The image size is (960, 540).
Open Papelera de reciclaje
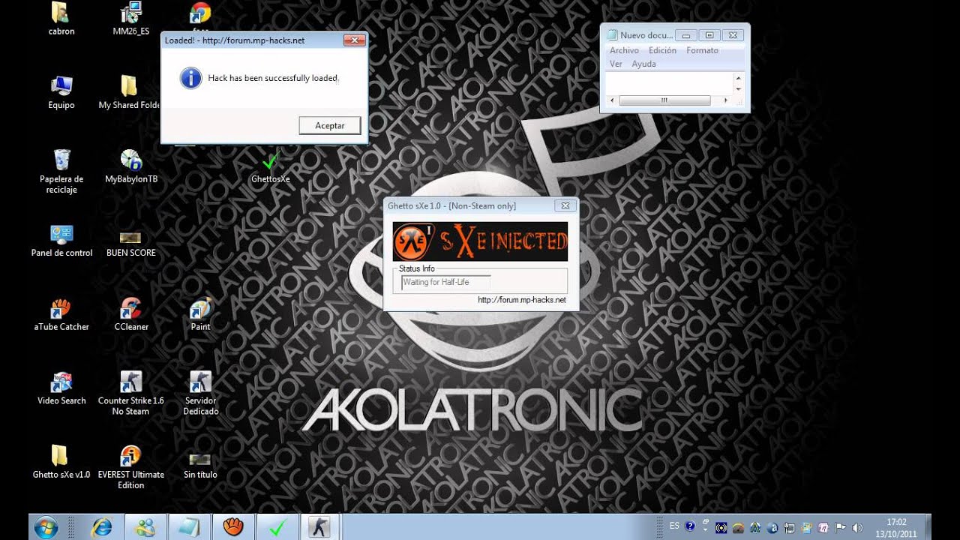click(61, 161)
